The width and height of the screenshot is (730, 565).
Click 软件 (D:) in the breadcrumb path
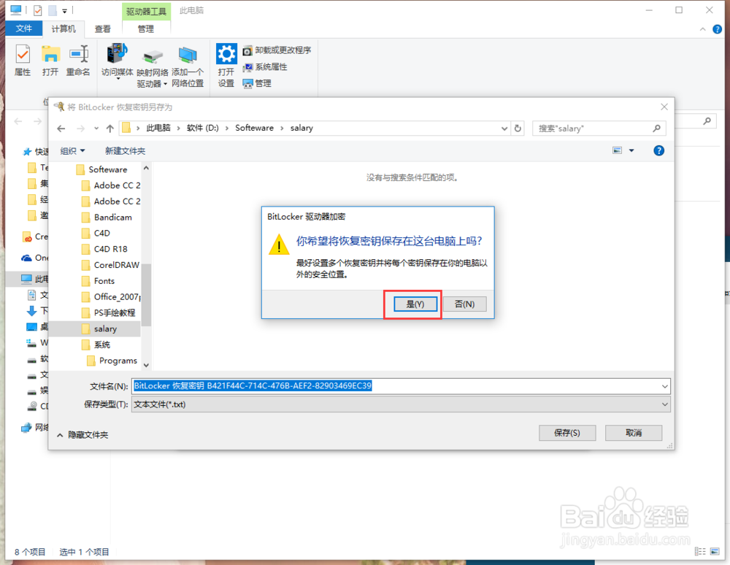pyautogui.click(x=202, y=128)
